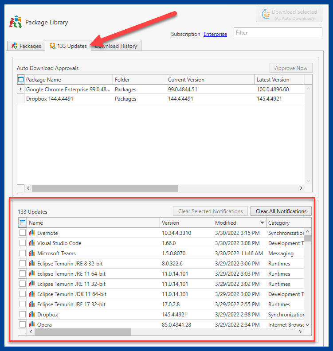Click right arrow of updates horizontal scrollbar

pyautogui.click(x=300, y=332)
